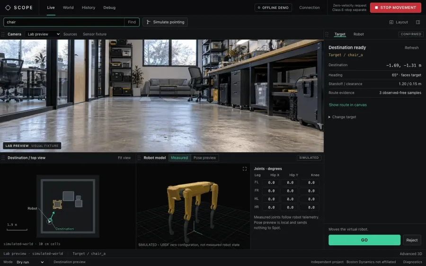
Task: Open the Layout options
Action: (x=399, y=22)
